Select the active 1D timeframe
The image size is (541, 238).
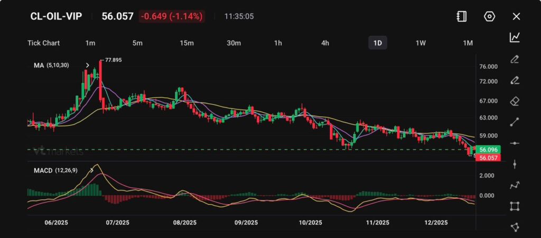pyautogui.click(x=377, y=43)
